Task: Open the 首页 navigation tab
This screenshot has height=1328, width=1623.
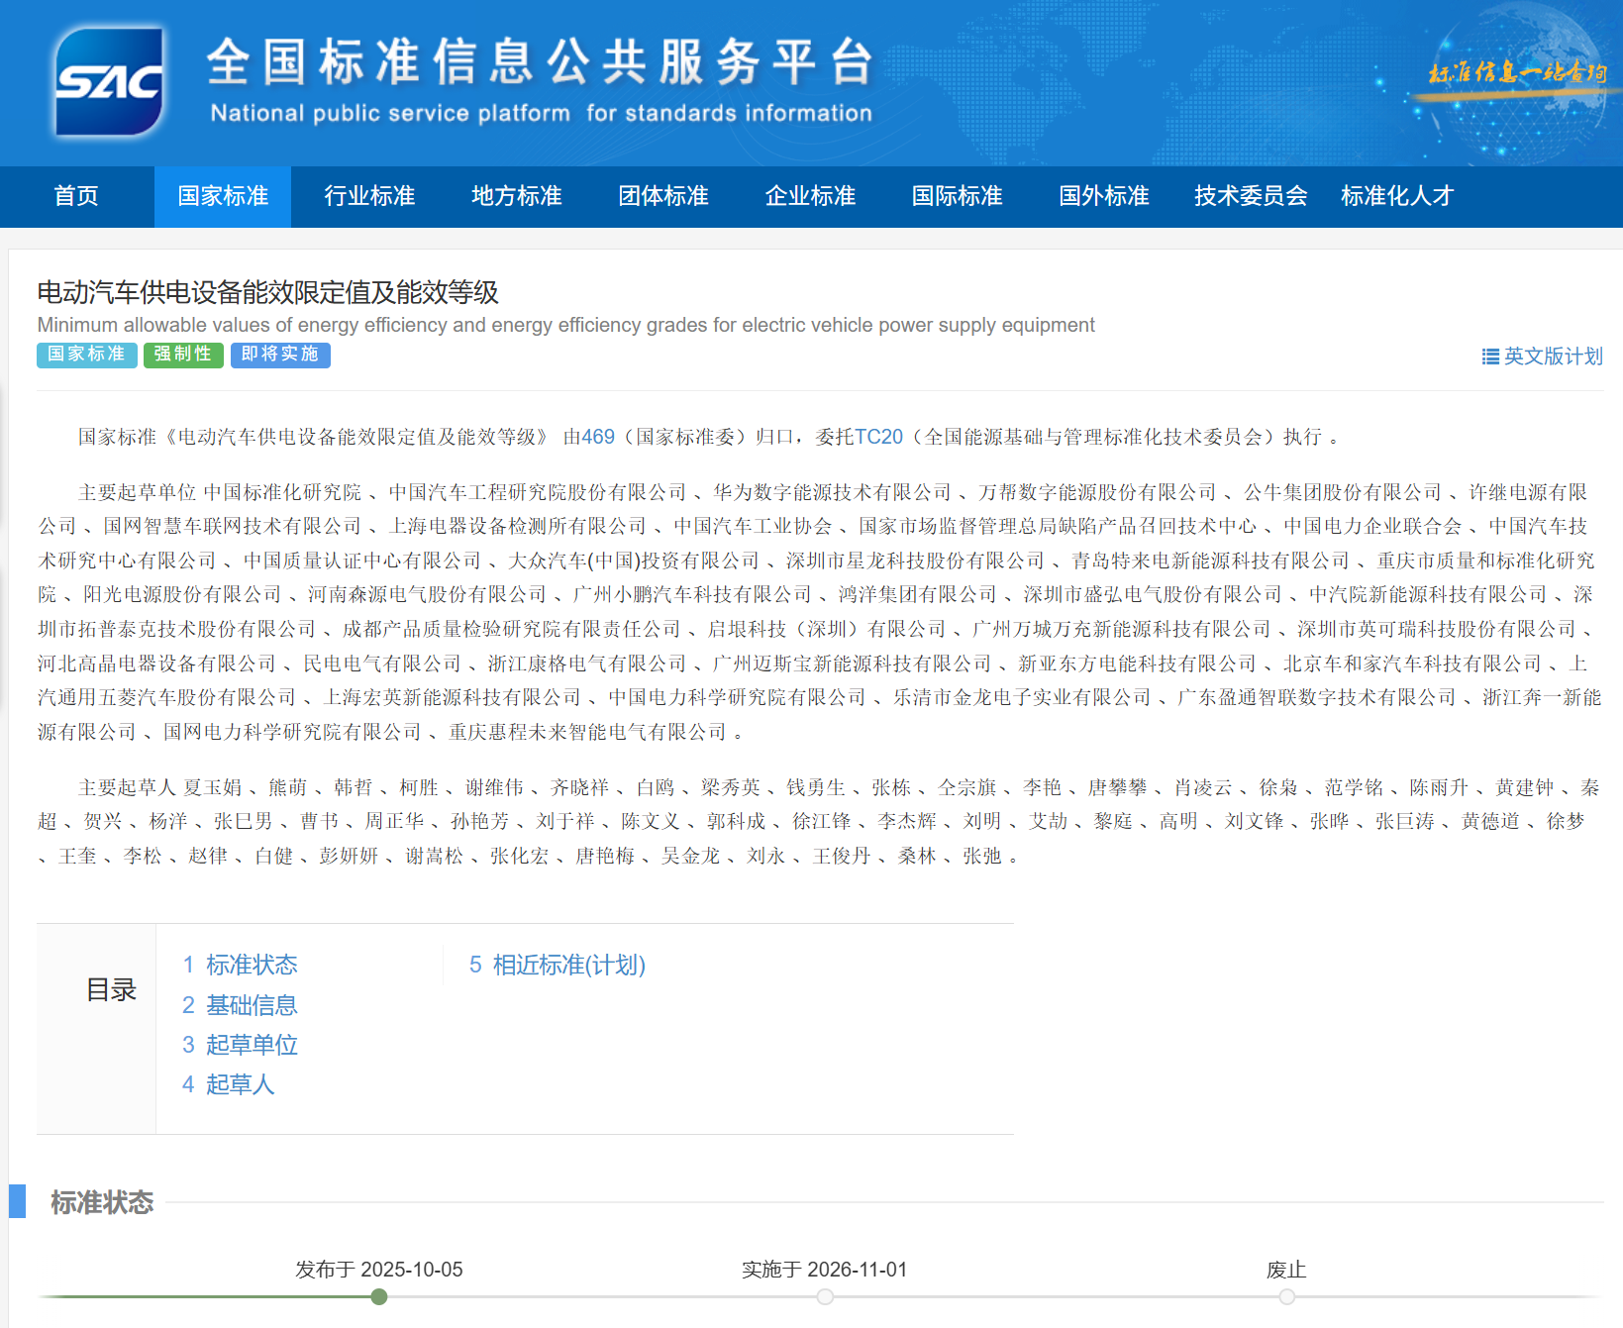Action: click(76, 196)
